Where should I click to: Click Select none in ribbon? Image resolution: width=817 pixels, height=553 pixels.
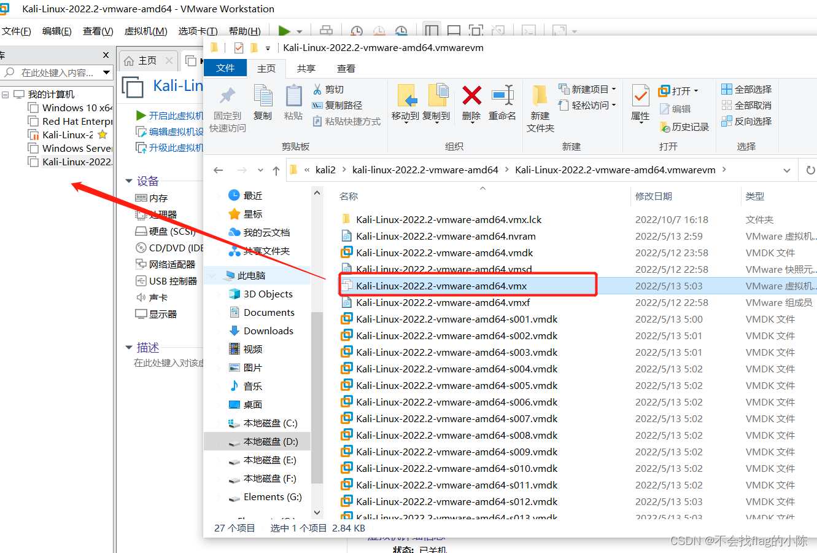pos(747,106)
